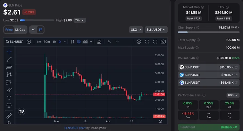Open the first fullscreen icon on the chart toolbar

147,42
